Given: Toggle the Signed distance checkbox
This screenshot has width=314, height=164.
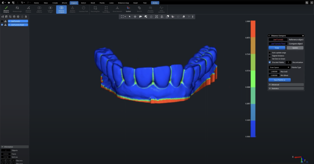Looking at the screenshot, I should pyautogui.click(x=270, y=56).
